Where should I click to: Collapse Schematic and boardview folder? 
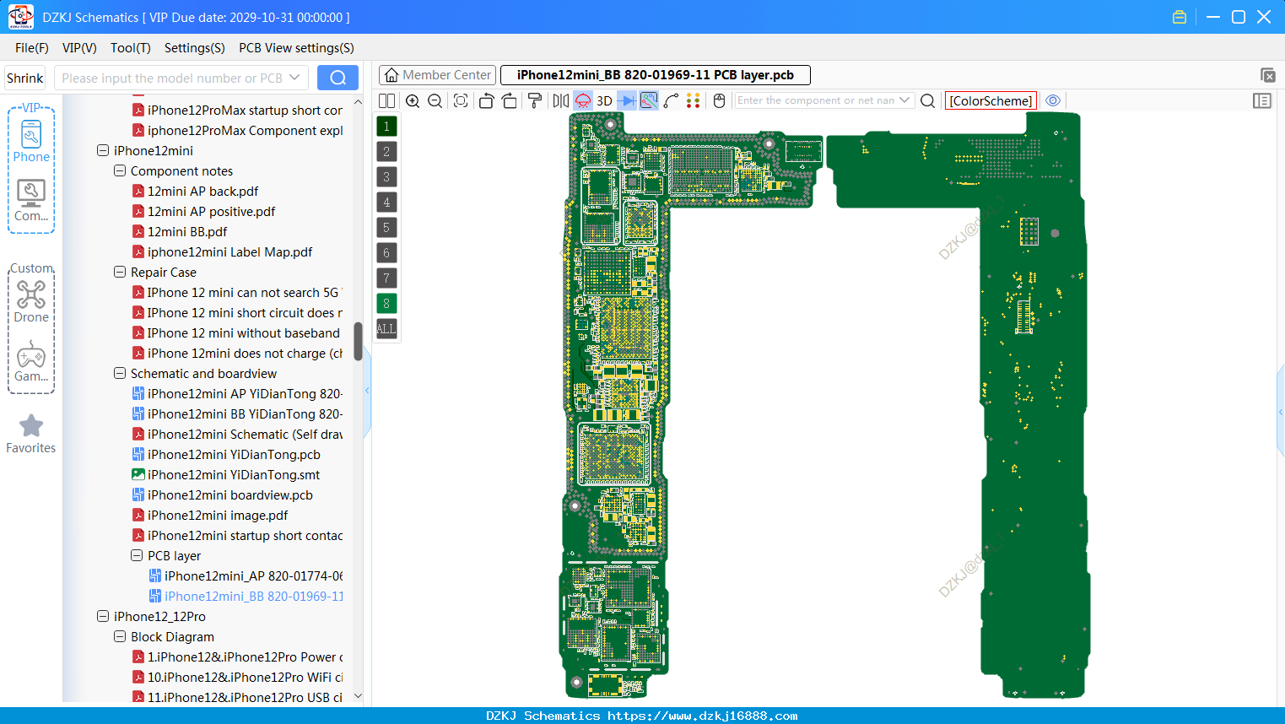(x=120, y=373)
